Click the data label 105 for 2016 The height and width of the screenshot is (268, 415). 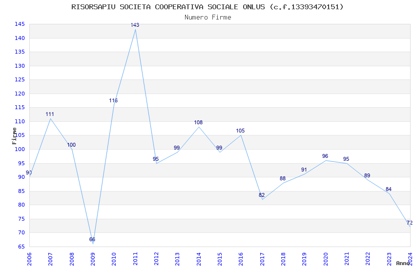[240, 131]
